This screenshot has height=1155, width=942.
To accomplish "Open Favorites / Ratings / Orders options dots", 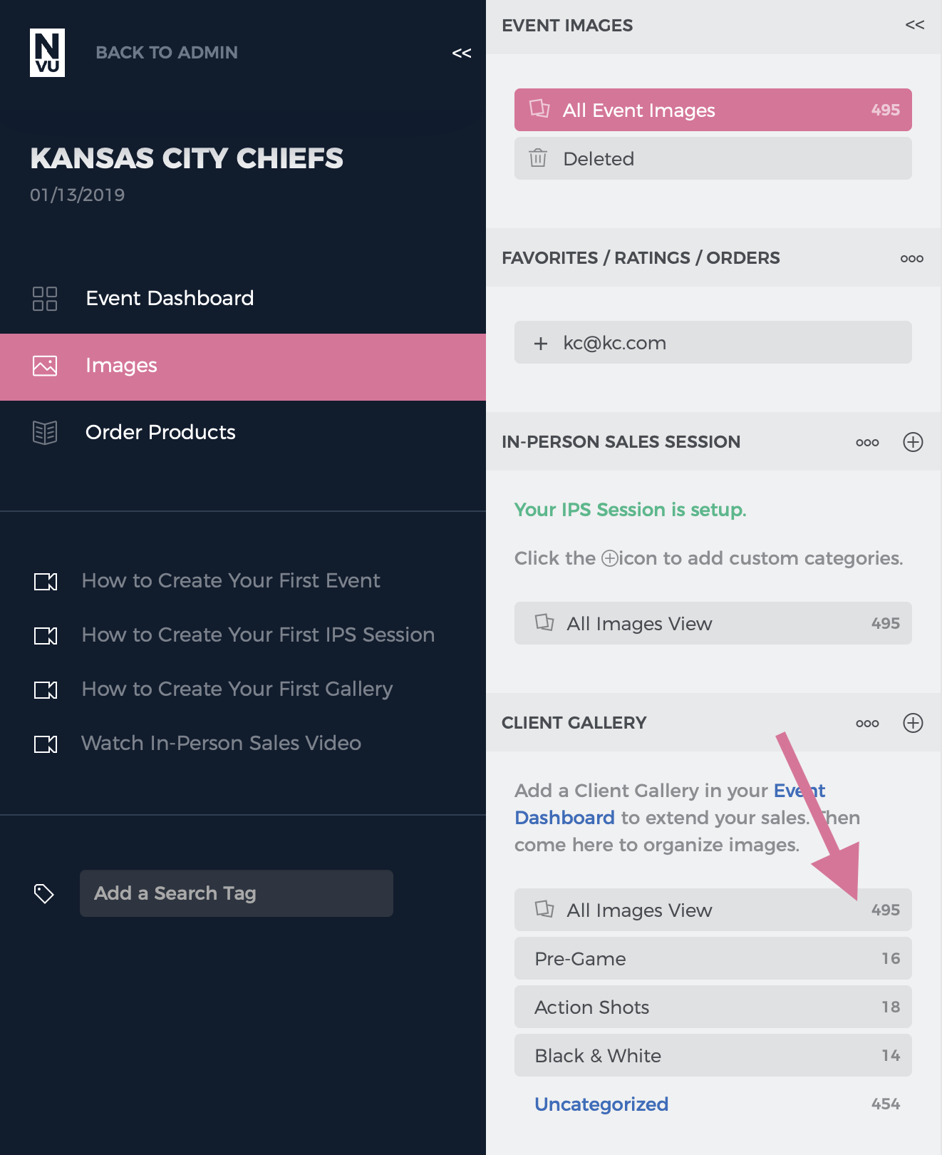I will [x=912, y=258].
